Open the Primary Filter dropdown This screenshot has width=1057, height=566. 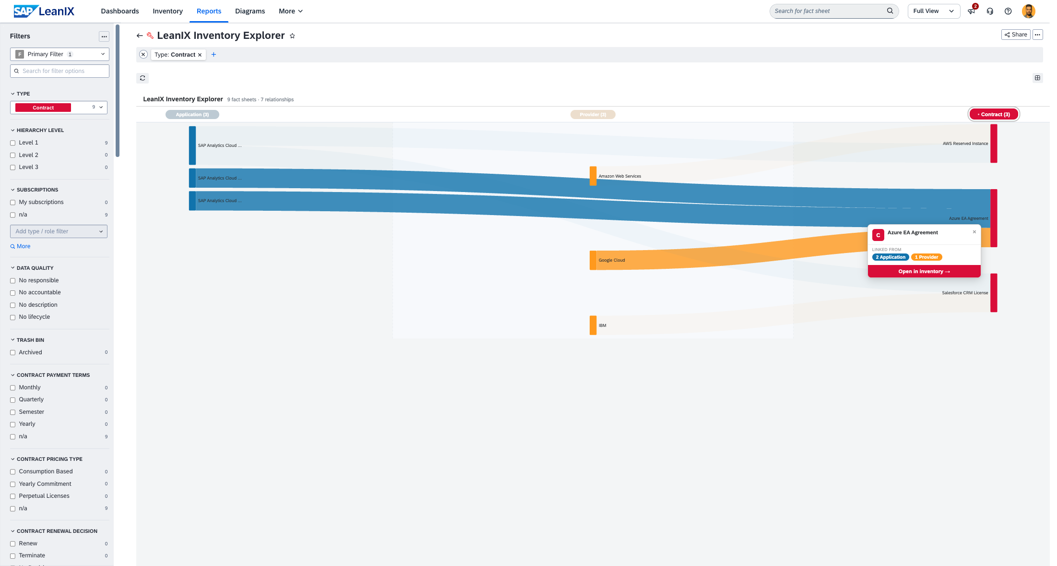point(59,54)
